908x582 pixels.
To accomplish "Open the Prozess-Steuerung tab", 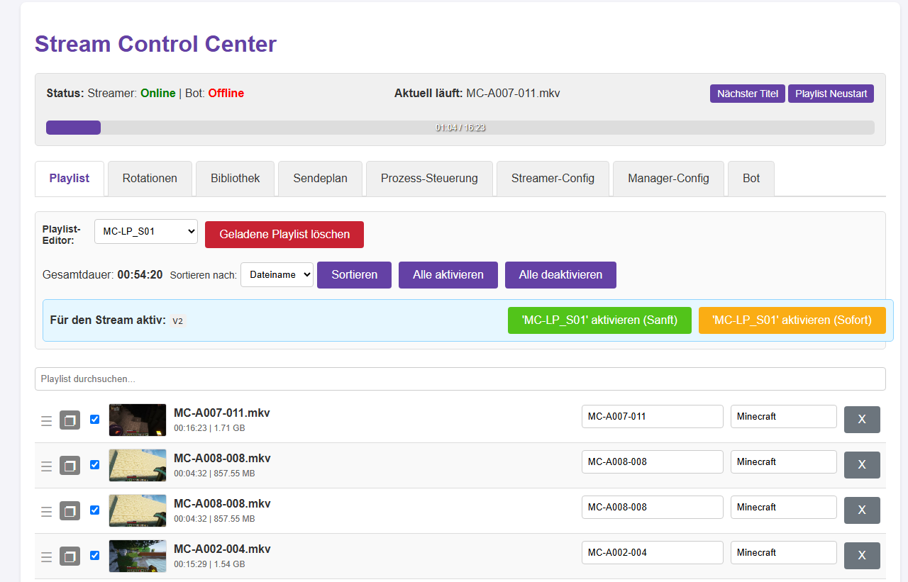I will [427, 178].
